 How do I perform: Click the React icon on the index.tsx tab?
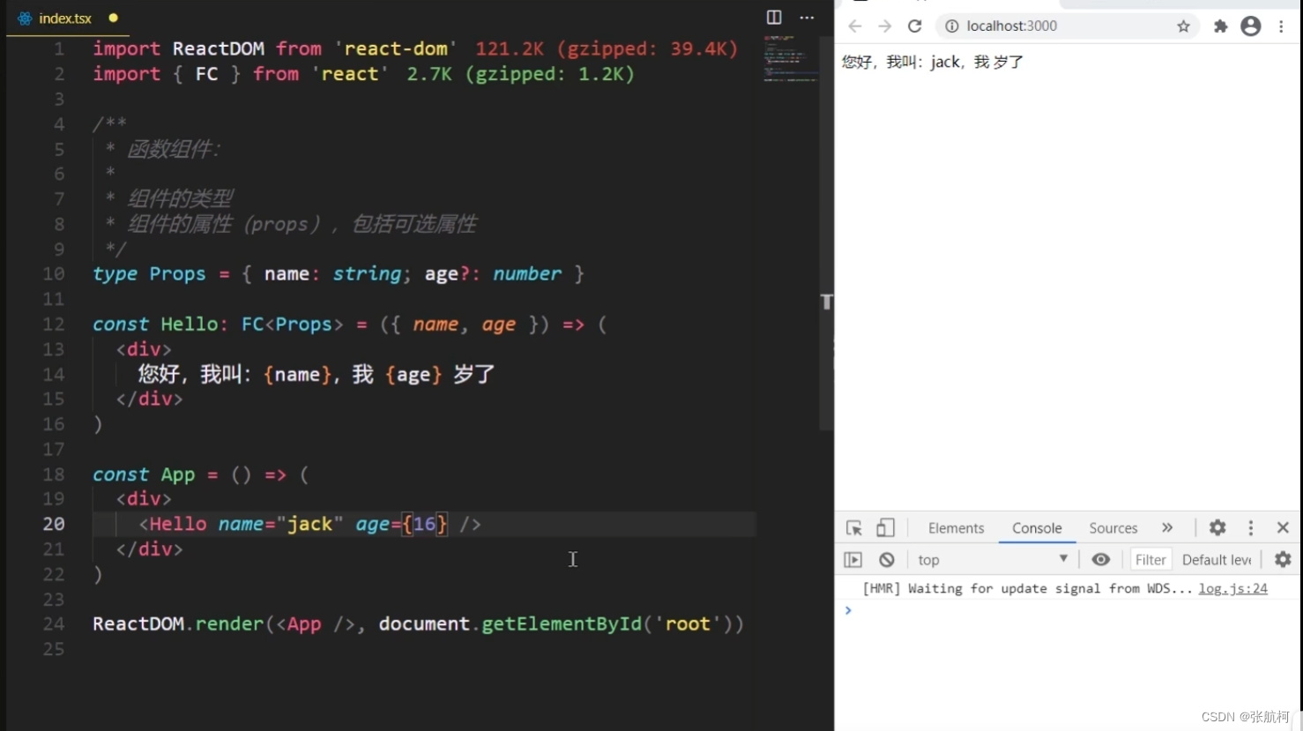tap(25, 19)
